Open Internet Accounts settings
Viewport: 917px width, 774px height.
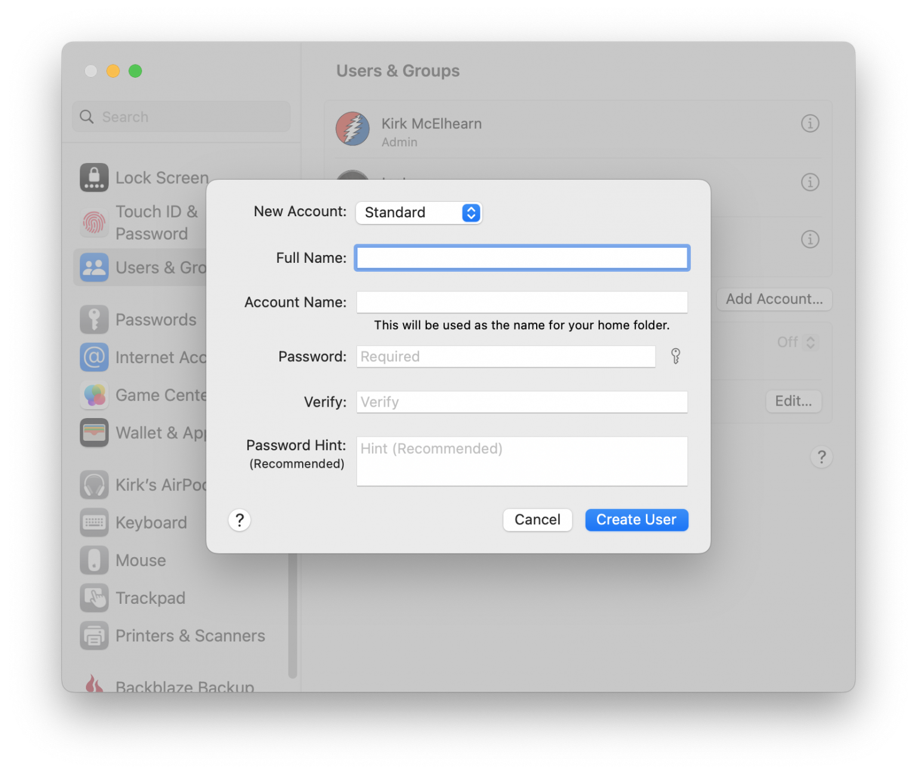point(94,357)
